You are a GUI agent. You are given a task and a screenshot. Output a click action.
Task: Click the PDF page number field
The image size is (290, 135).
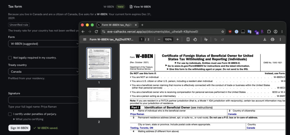(x=141, y=39)
